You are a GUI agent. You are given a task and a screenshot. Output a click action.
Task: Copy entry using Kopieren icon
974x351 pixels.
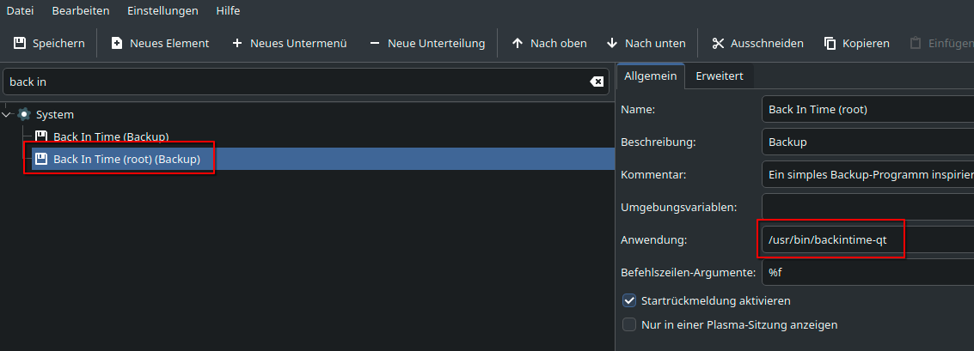click(x=830, y=44)
